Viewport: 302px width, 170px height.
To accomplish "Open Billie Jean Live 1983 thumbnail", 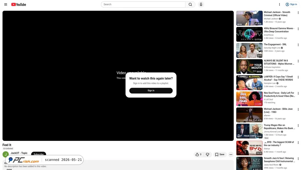I will pos(249,115).
